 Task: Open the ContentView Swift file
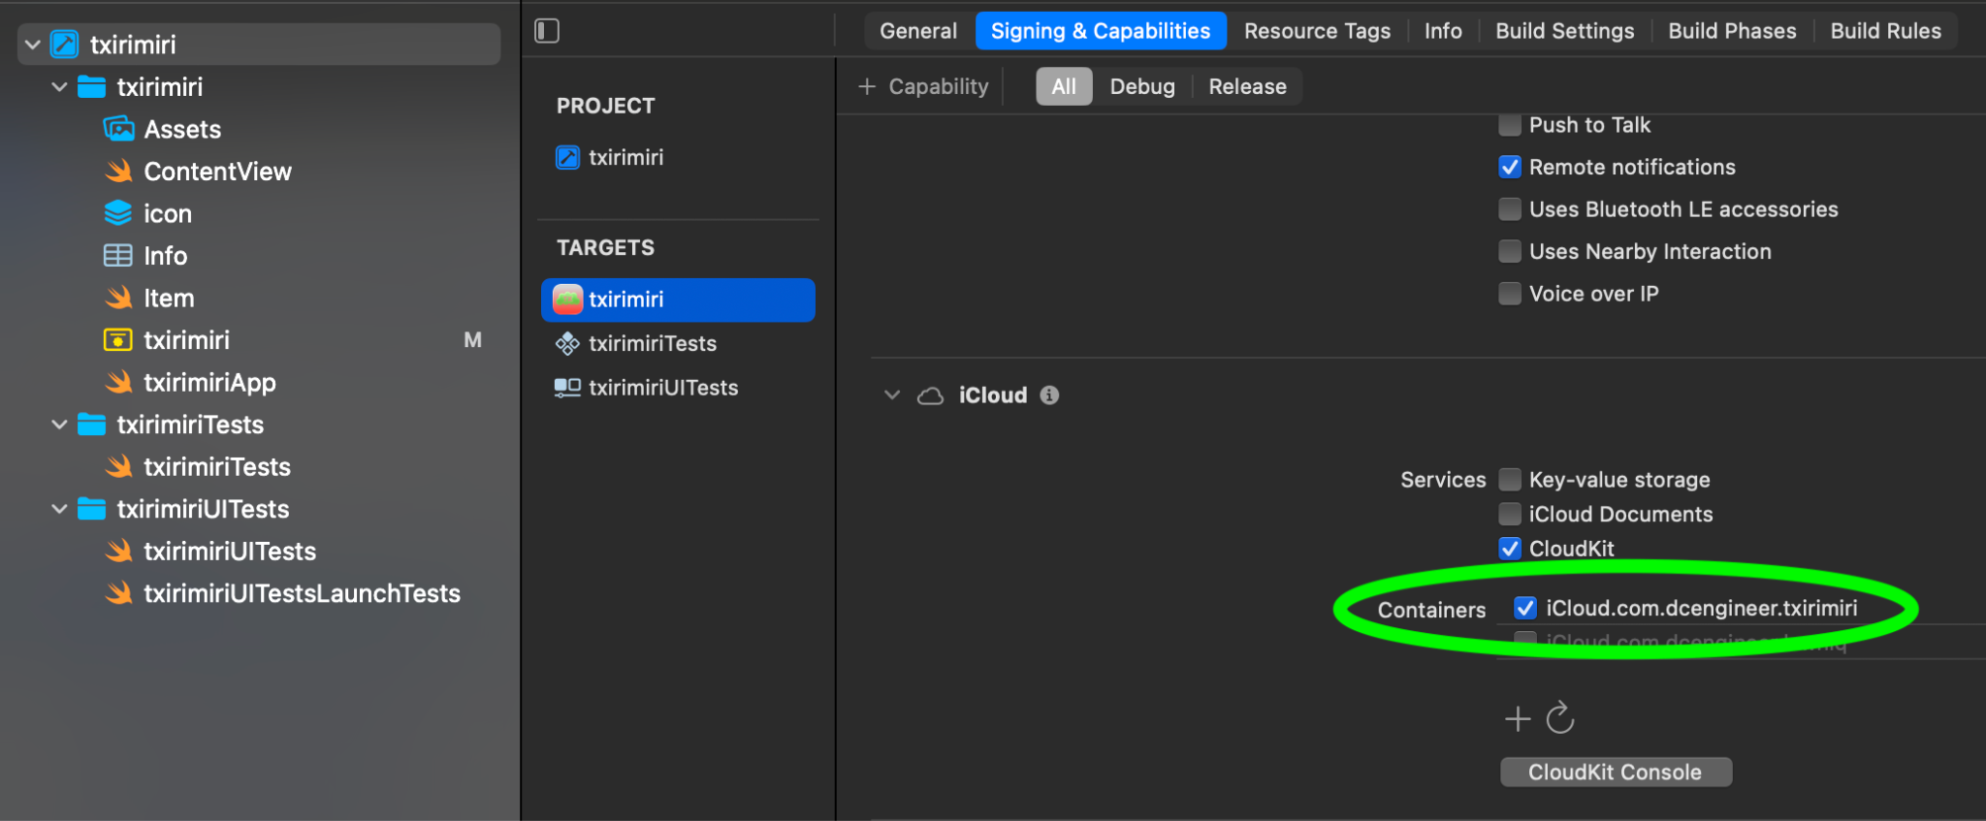(x=217, y=172)
